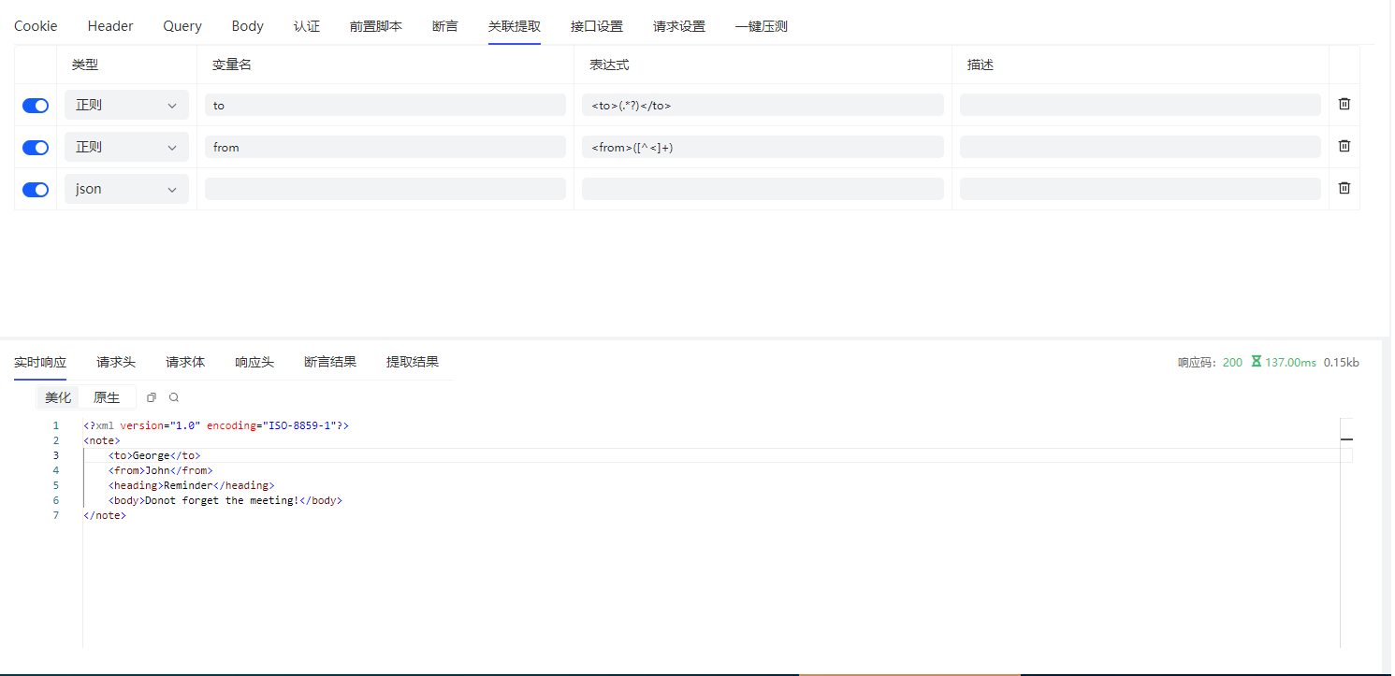The width and height of the screenshot is (1395, 676).
Task: Disable the 'from' extraction row switch
Action: (x=36, y=148)
